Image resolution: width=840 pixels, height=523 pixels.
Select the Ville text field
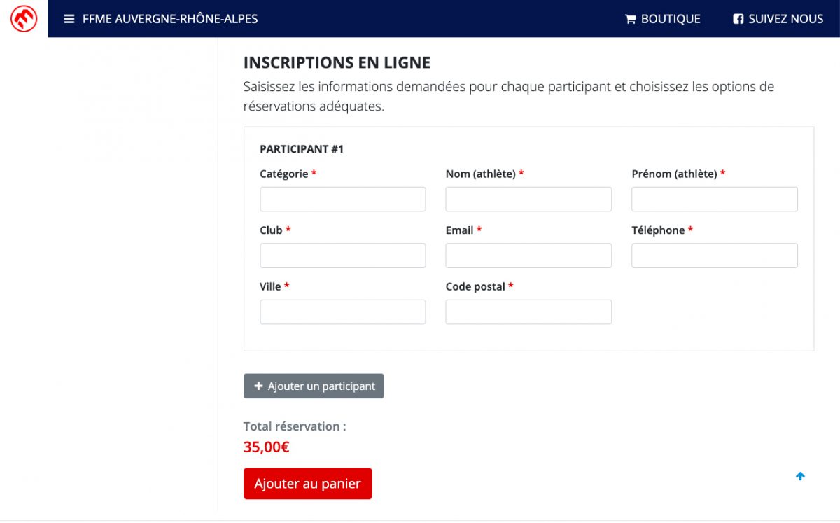[x=342, y=312]
